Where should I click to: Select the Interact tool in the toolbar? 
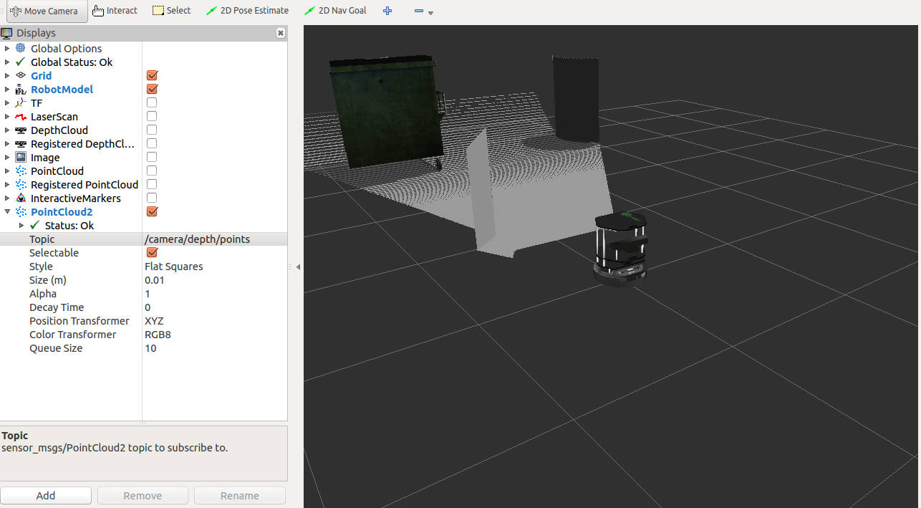(115, 11)
